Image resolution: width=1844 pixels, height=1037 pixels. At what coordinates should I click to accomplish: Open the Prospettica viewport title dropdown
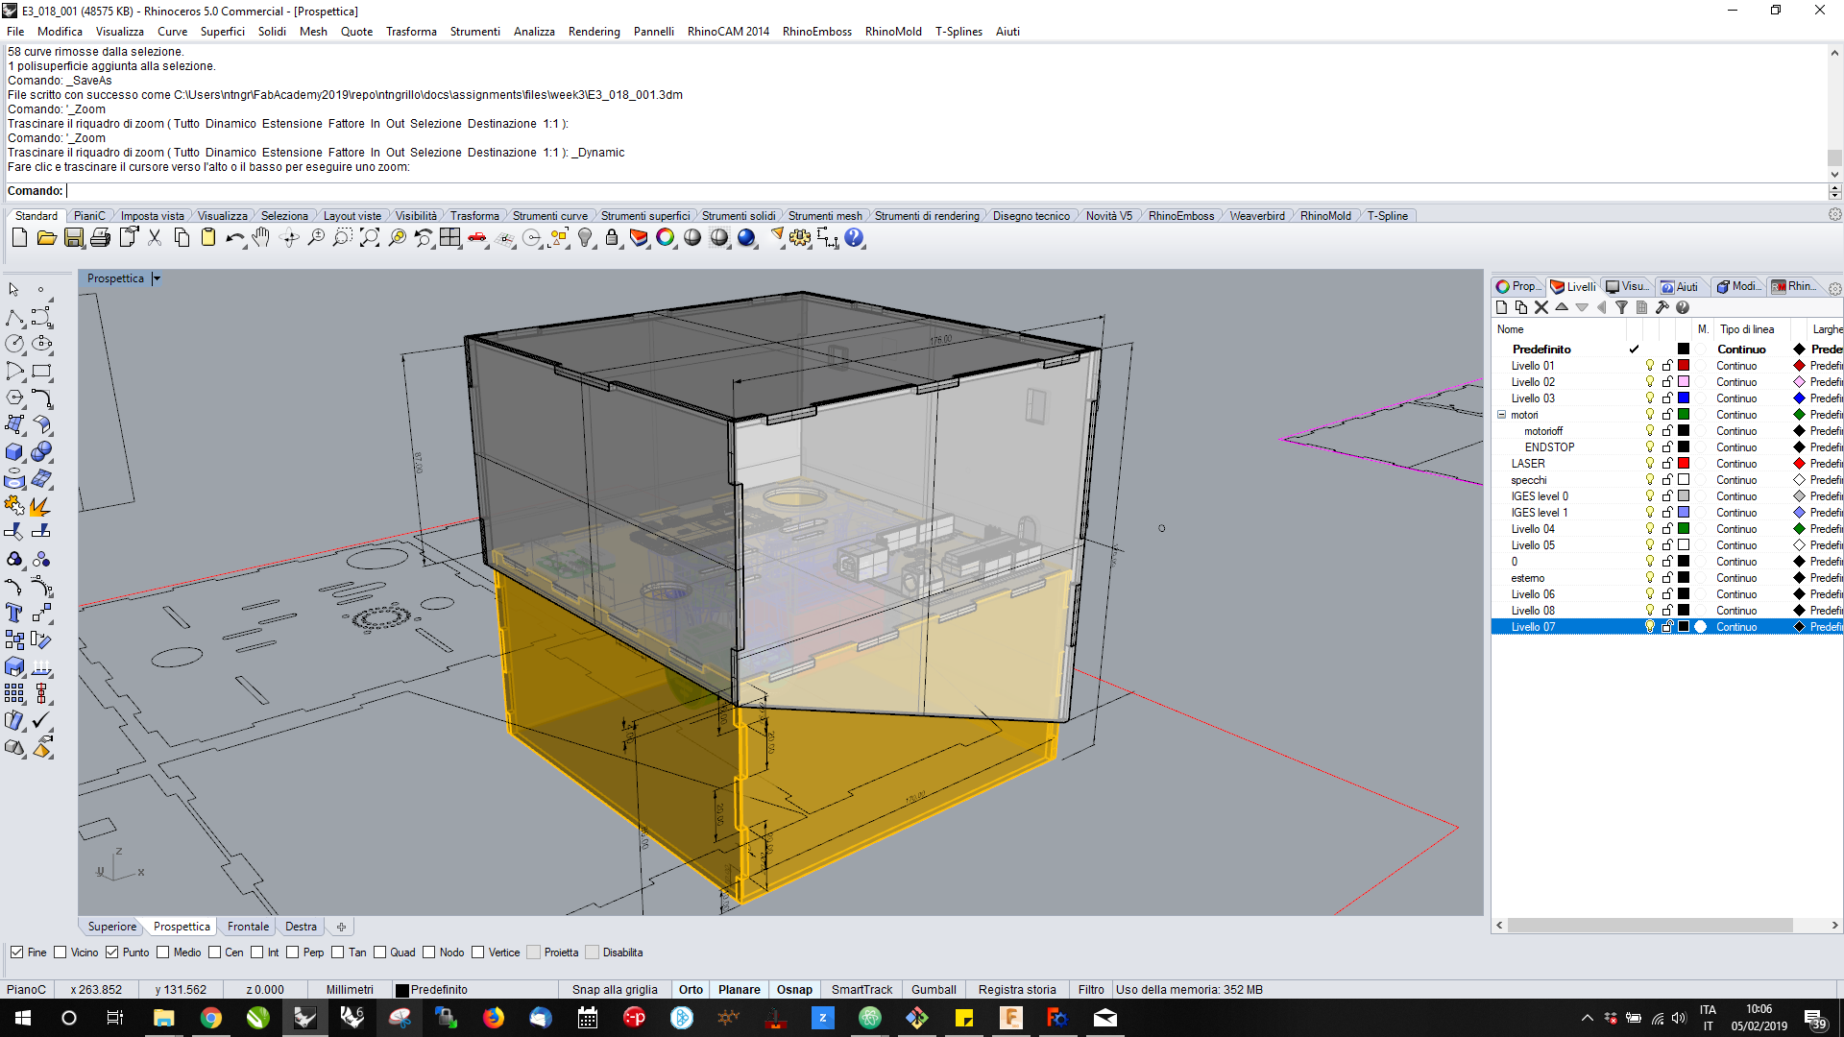[x=158, y=278]
